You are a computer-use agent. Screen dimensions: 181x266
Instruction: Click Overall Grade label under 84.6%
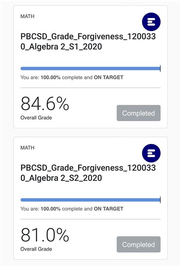36,117
